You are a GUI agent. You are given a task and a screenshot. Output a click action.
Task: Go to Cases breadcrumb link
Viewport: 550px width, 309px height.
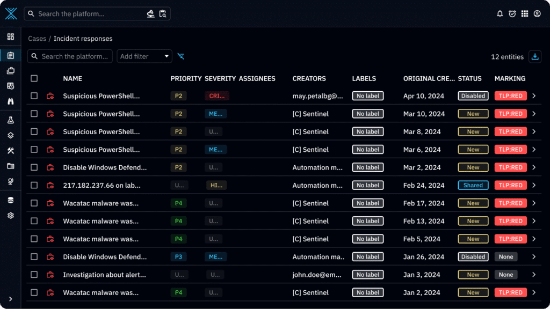pyautogui.click(x=37, y=39)
